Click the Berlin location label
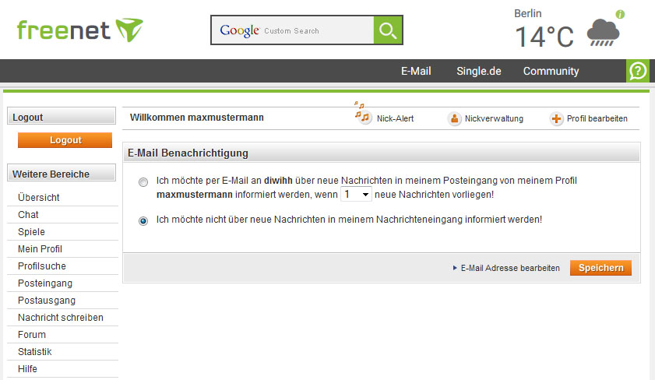Image resolution: width=655 pixels, height=380 pixels. click(527, 13)
